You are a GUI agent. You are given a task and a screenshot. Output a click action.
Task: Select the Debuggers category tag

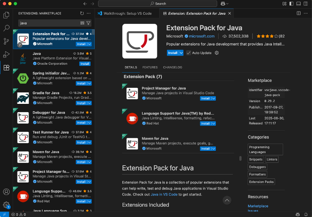pos(257,167)
